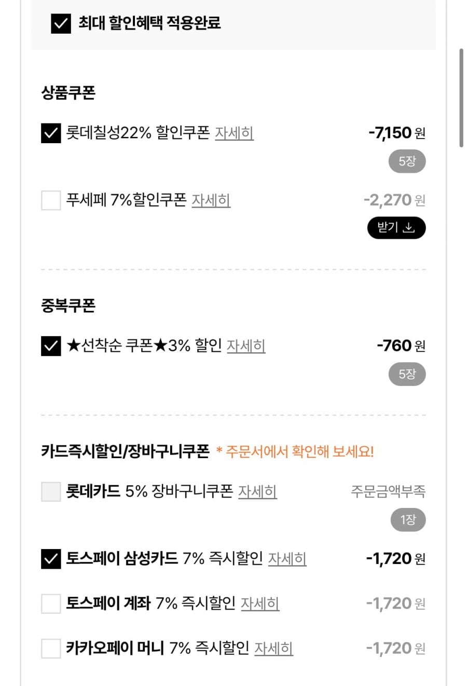Toggle 최대 할인혜택 적용완료 checkbox

[x=61, y=23]
